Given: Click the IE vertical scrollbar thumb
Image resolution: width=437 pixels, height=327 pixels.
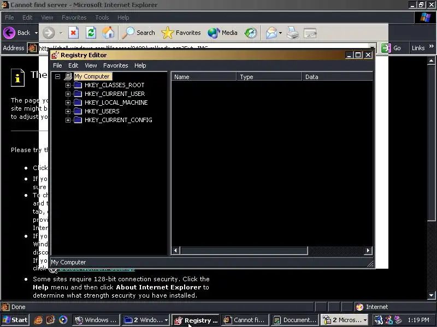Looking at the screenshot, I should point(431,143).
